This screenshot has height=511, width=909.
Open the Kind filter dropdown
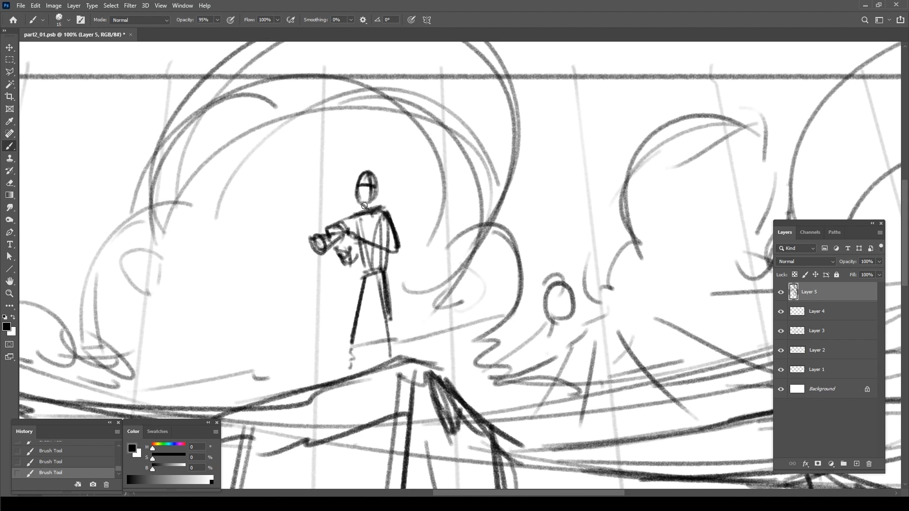(796, 248)
